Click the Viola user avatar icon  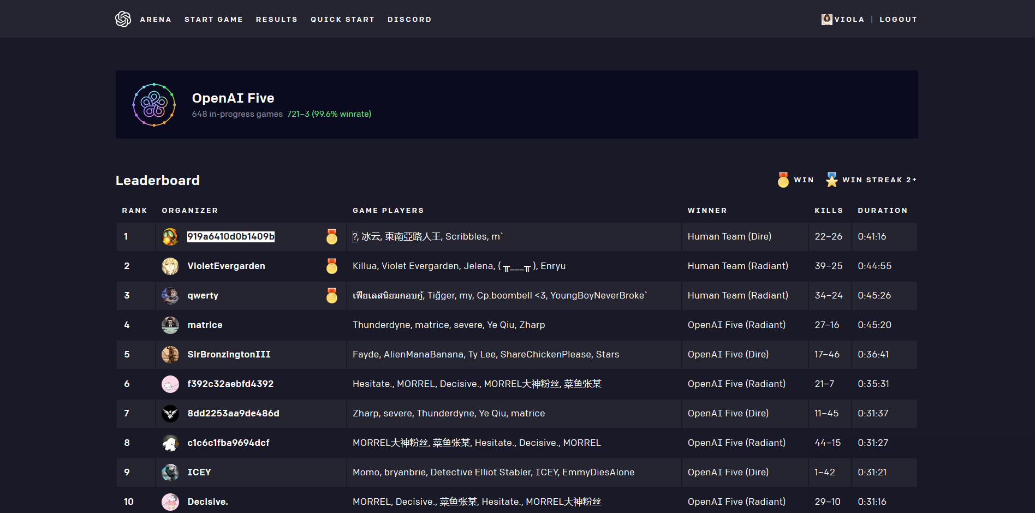pos(826,19)
